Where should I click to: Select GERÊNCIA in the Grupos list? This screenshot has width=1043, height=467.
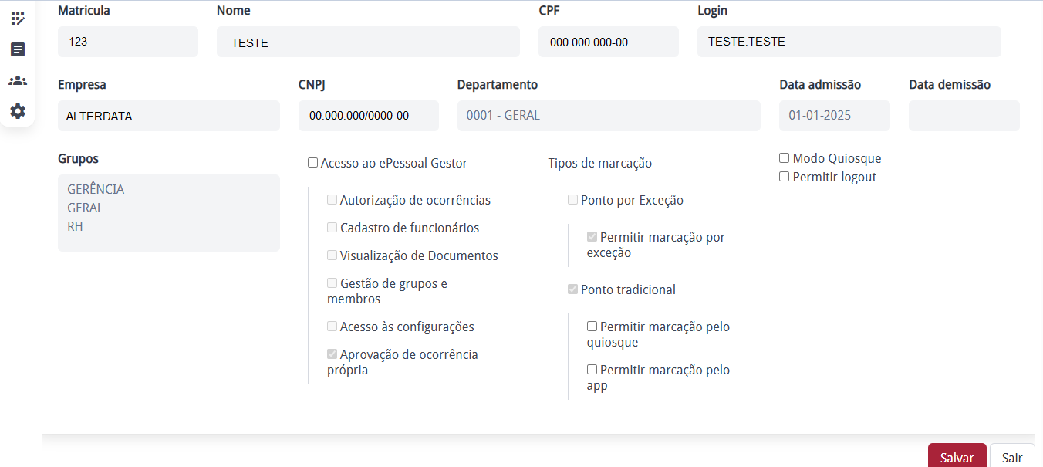point(96,189)
